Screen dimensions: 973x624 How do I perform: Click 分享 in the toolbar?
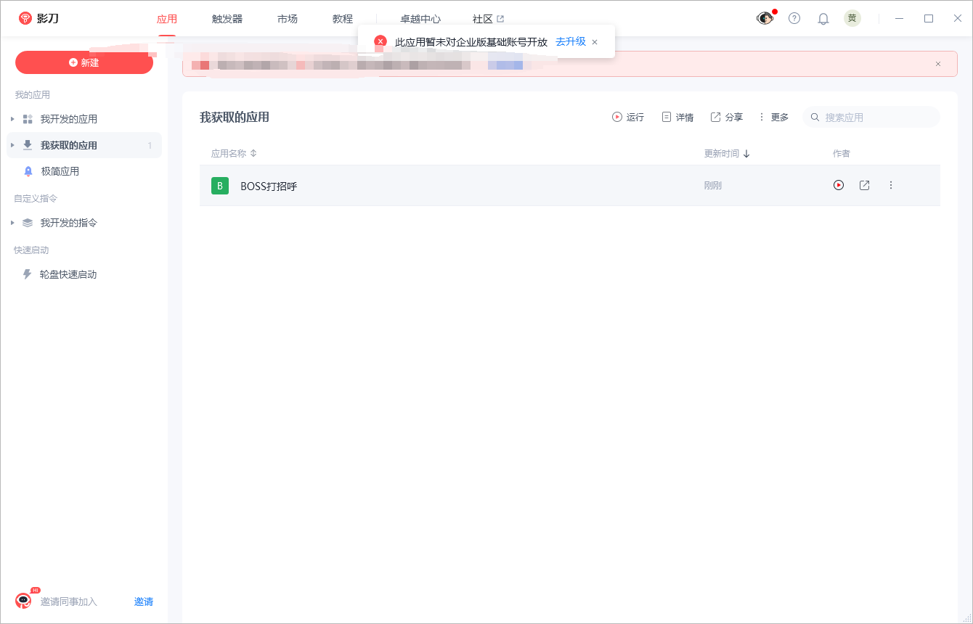(727, 117)
